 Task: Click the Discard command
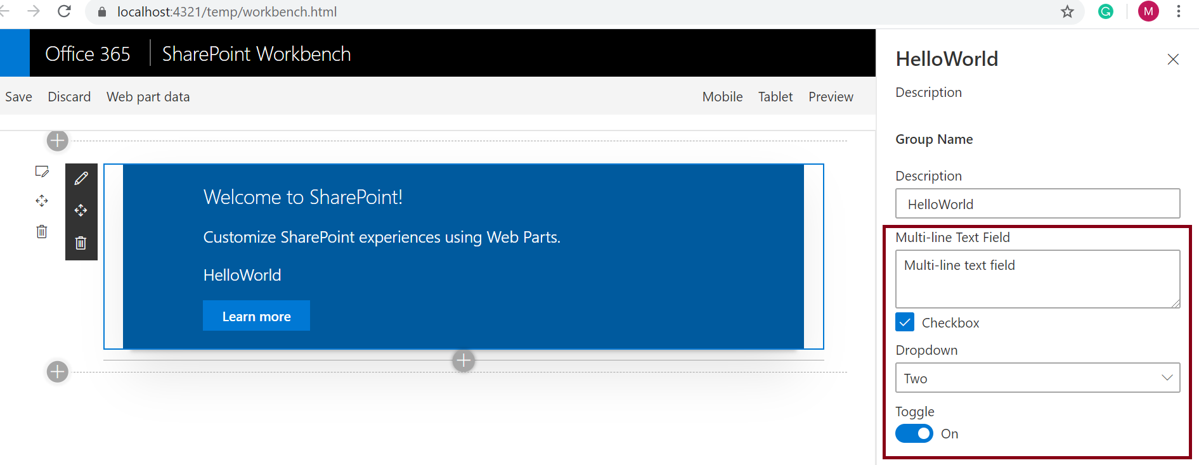tap(69, 97)
